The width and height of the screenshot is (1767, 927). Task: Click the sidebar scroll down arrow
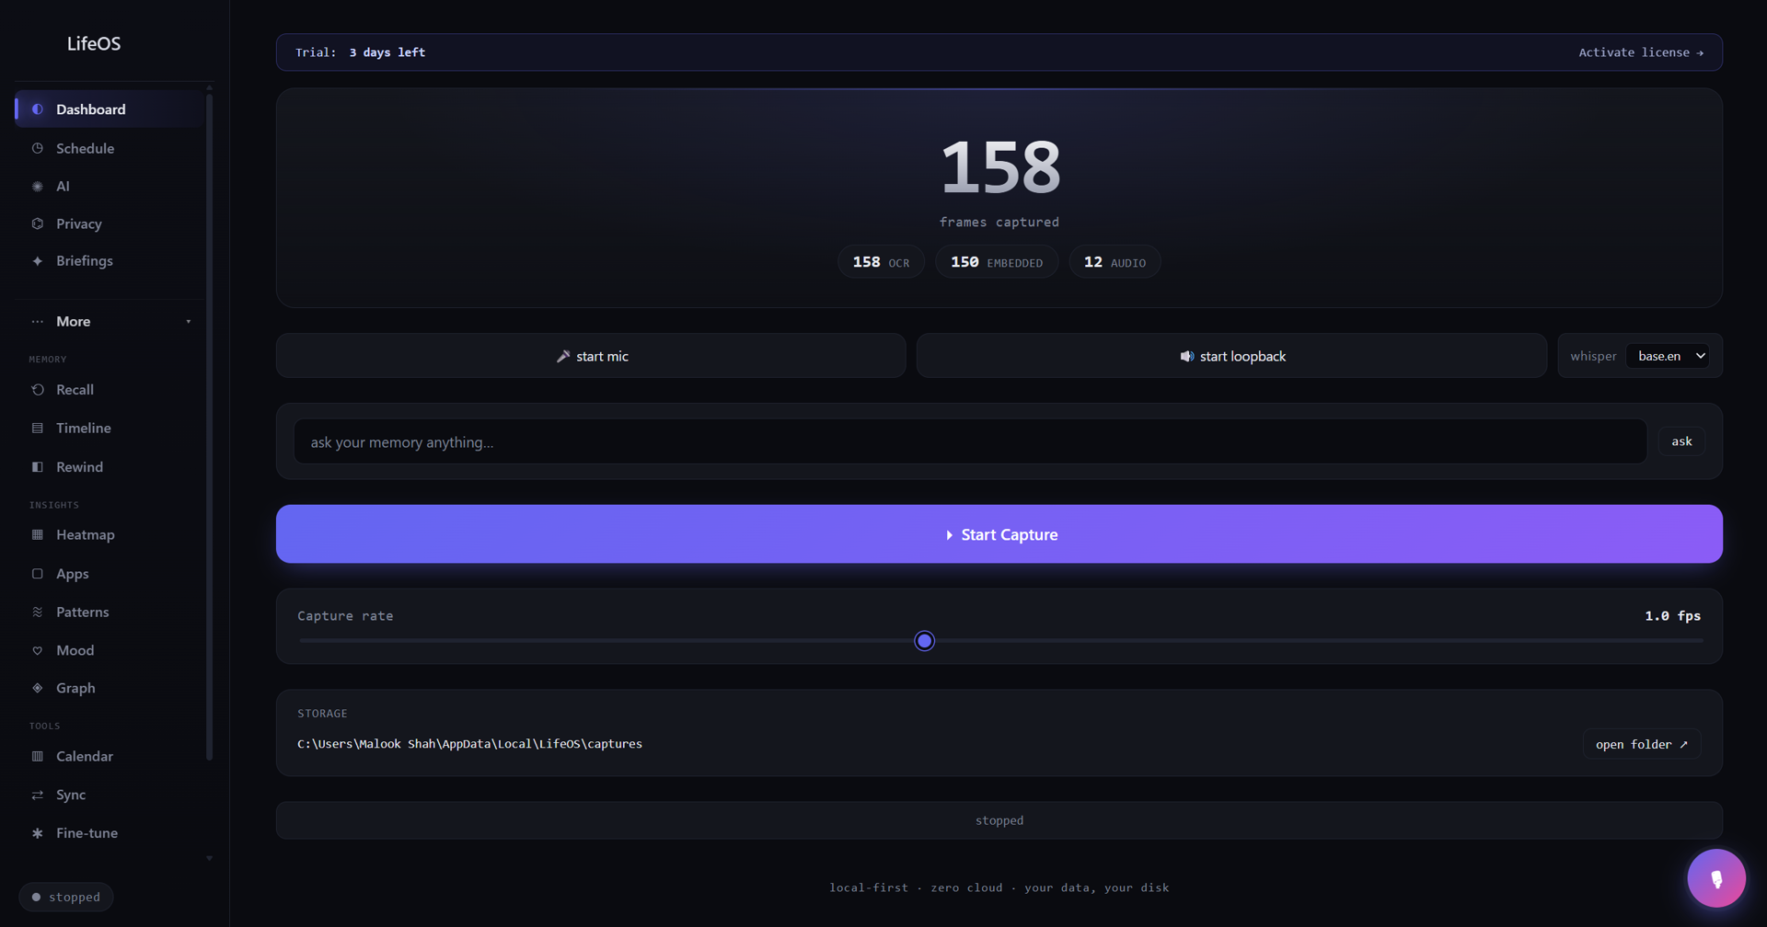tap(209, 859)
